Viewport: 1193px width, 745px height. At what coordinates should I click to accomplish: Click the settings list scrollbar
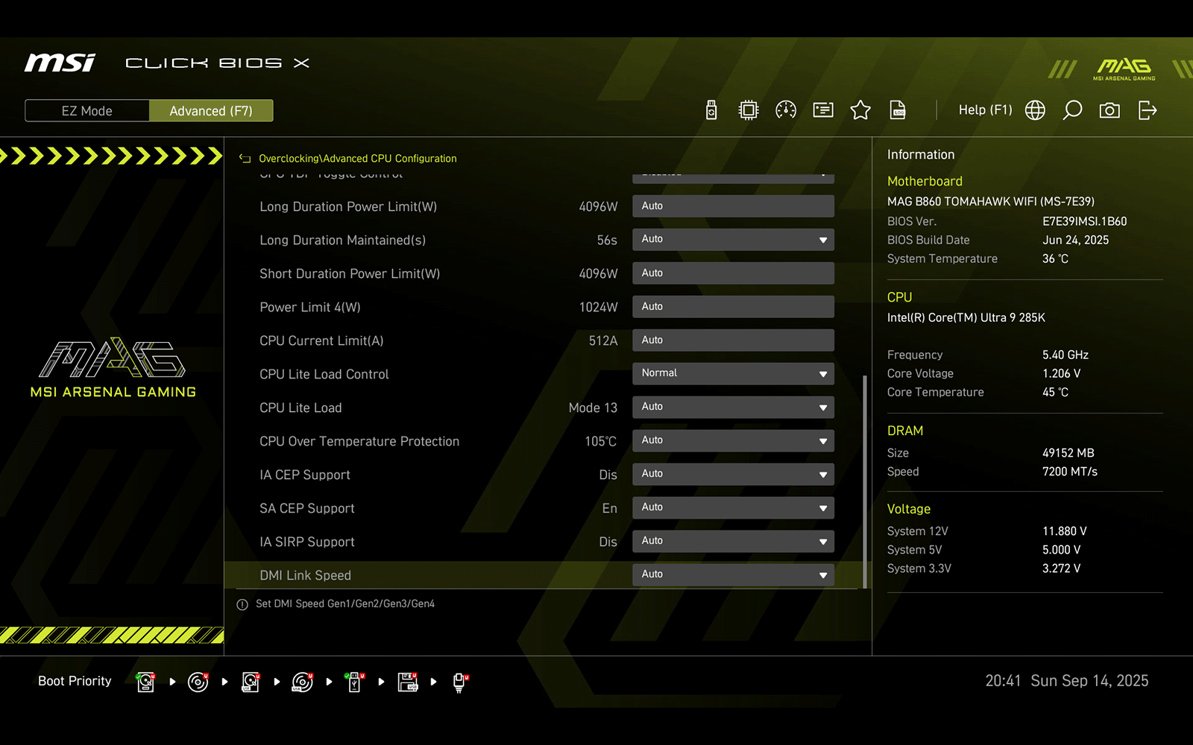click(x=865, y=481)
